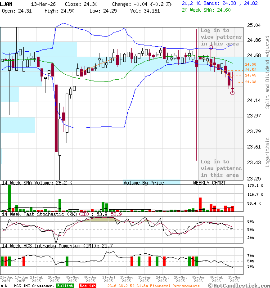Click the green Bullish legend label
The image size is (270, 288).
65,286
